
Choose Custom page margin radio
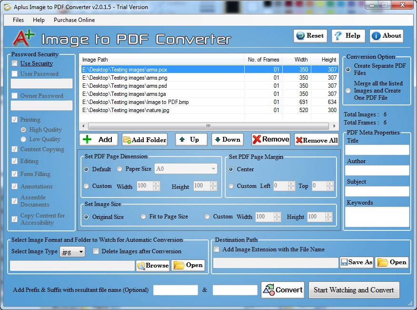click(x=231, y=186)
